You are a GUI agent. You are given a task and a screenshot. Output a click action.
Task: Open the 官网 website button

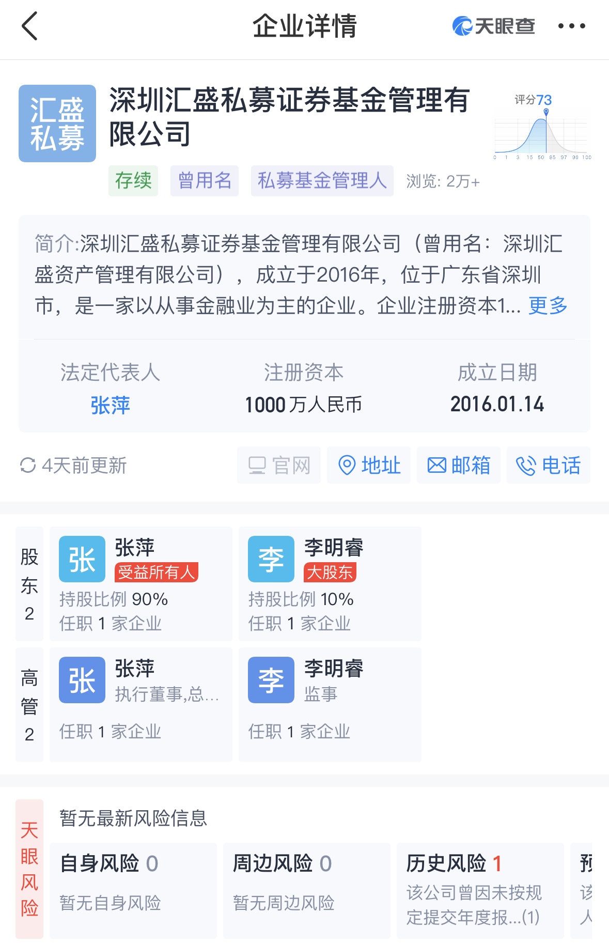click(279, 465)
